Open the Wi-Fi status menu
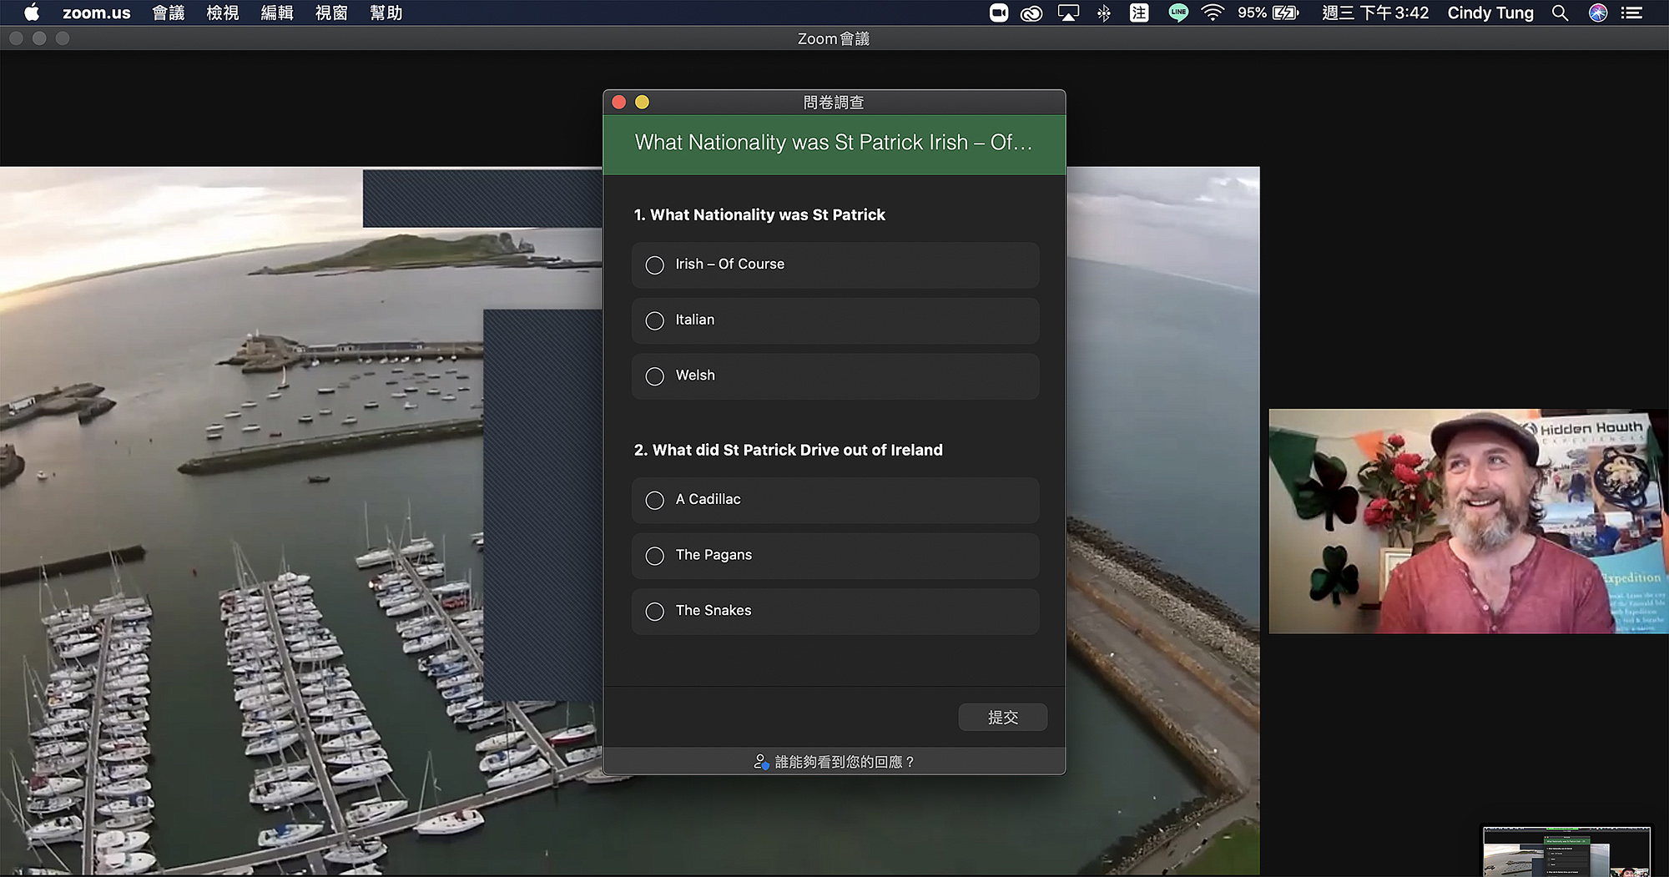1669x877 pixels. (x=1213, y=13)
